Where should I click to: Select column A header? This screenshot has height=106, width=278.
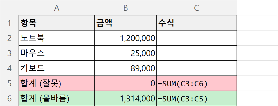tap(57, 8)
